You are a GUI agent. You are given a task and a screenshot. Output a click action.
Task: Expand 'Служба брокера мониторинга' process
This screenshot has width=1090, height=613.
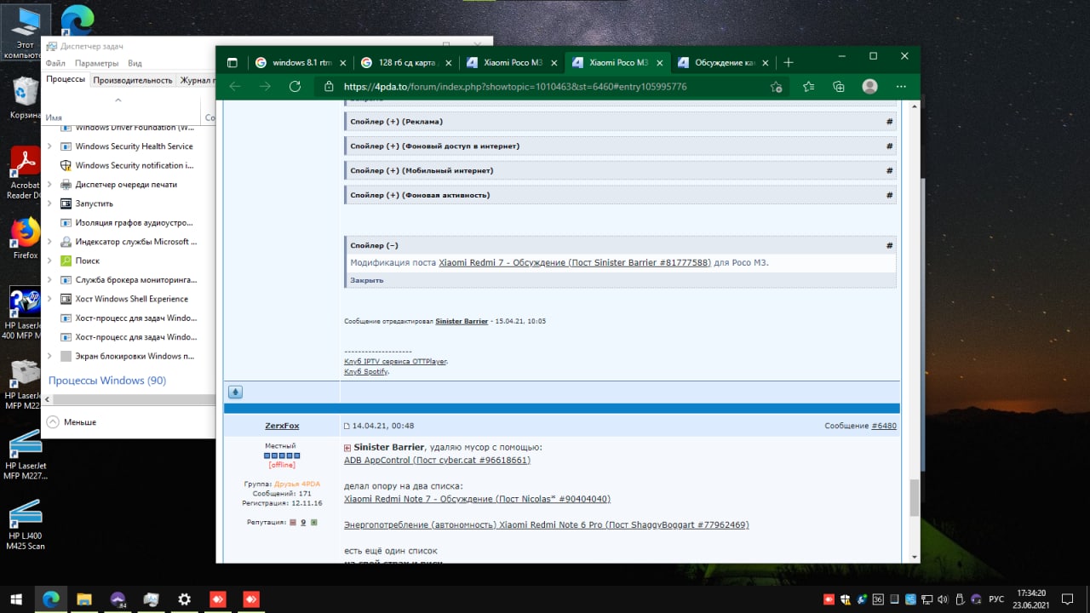tap(49, 279)
